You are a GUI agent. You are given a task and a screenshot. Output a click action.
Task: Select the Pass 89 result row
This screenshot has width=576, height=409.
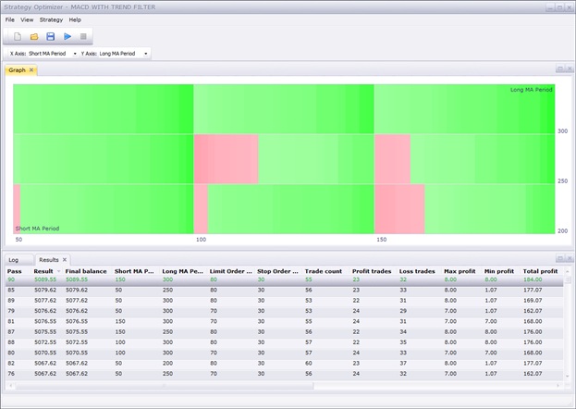click(x=285, y=301)
